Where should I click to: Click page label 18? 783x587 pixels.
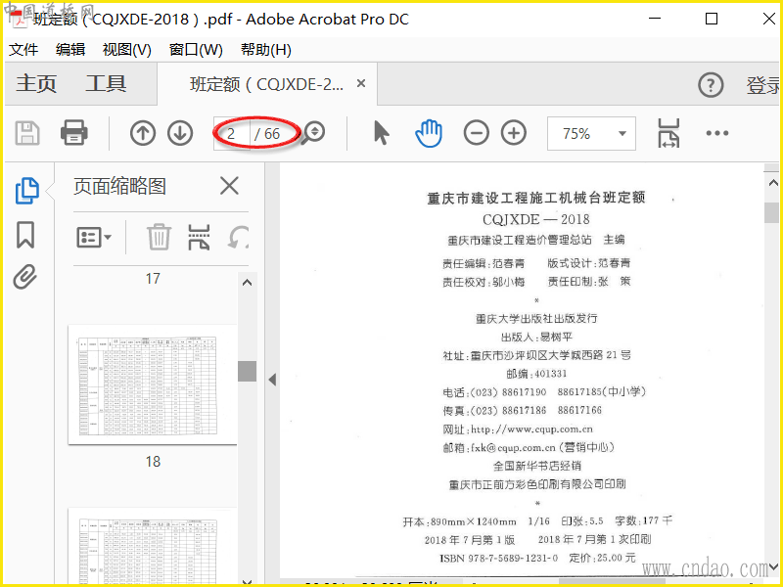point(153,462)
